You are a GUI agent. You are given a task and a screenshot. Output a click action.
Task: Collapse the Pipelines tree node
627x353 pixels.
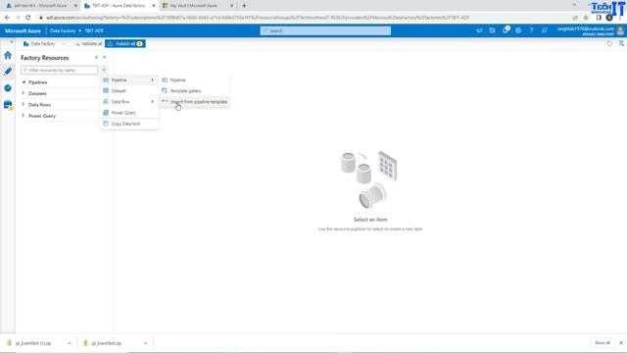[x=24, y=82]
